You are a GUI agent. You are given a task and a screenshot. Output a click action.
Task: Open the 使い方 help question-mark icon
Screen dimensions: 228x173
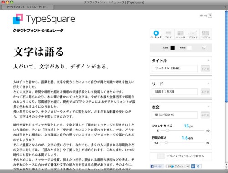tap(210, 16)
